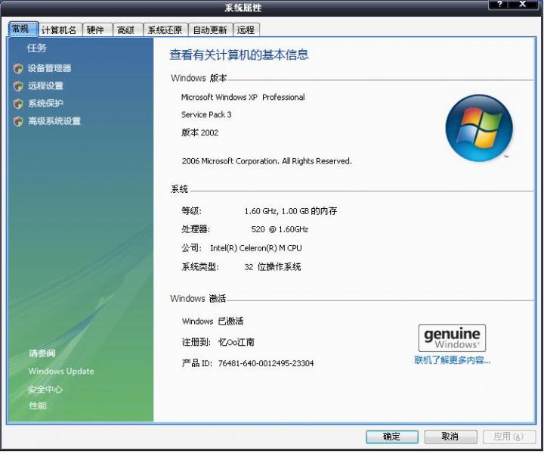The width and height of the screenshot is (544, 454).
Task: Click the Intel(R) Celeron(R) M CPU text
Action: pyautogui.click(x=256, y=248)
